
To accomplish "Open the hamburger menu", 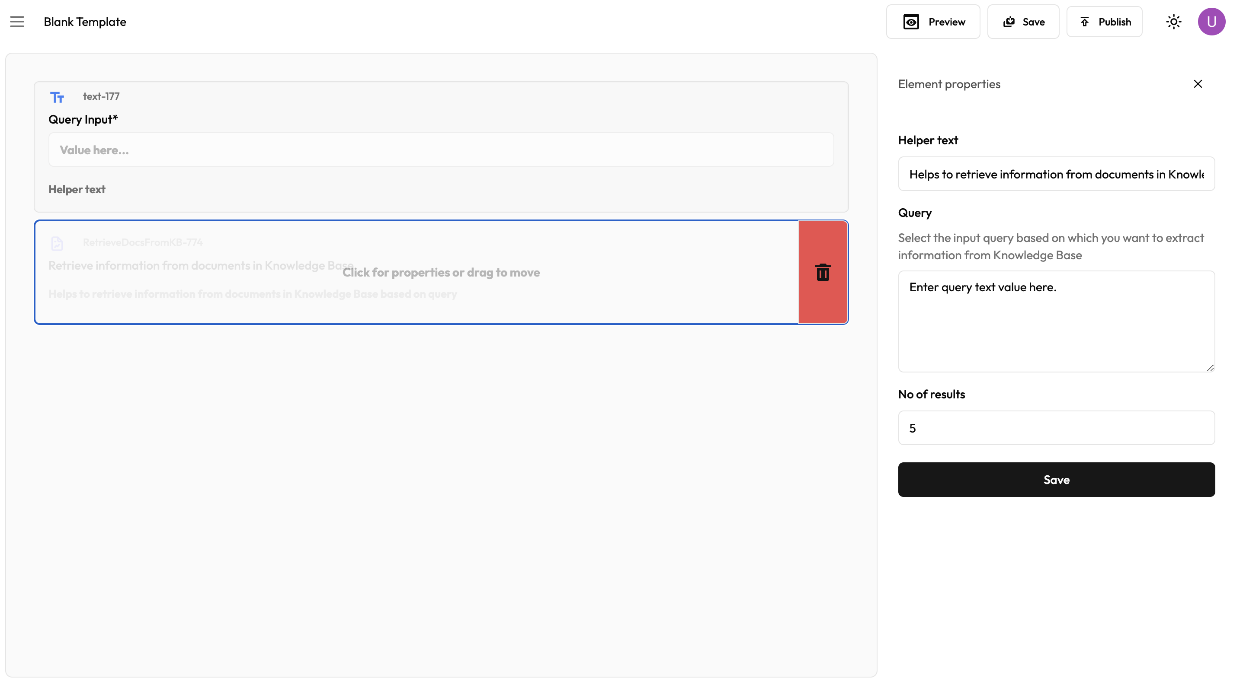I will (x=17, y=22).
